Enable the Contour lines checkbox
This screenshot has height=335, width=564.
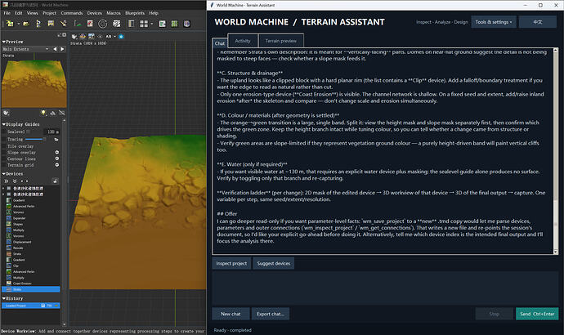click(4, 159)
